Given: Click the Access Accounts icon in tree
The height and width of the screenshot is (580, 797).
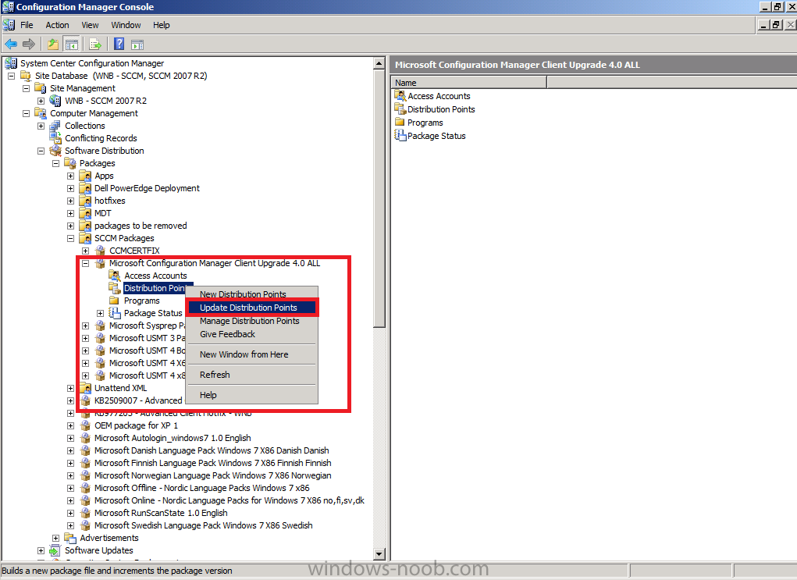Looking at the screenshot, I should (x=115, y=276).
